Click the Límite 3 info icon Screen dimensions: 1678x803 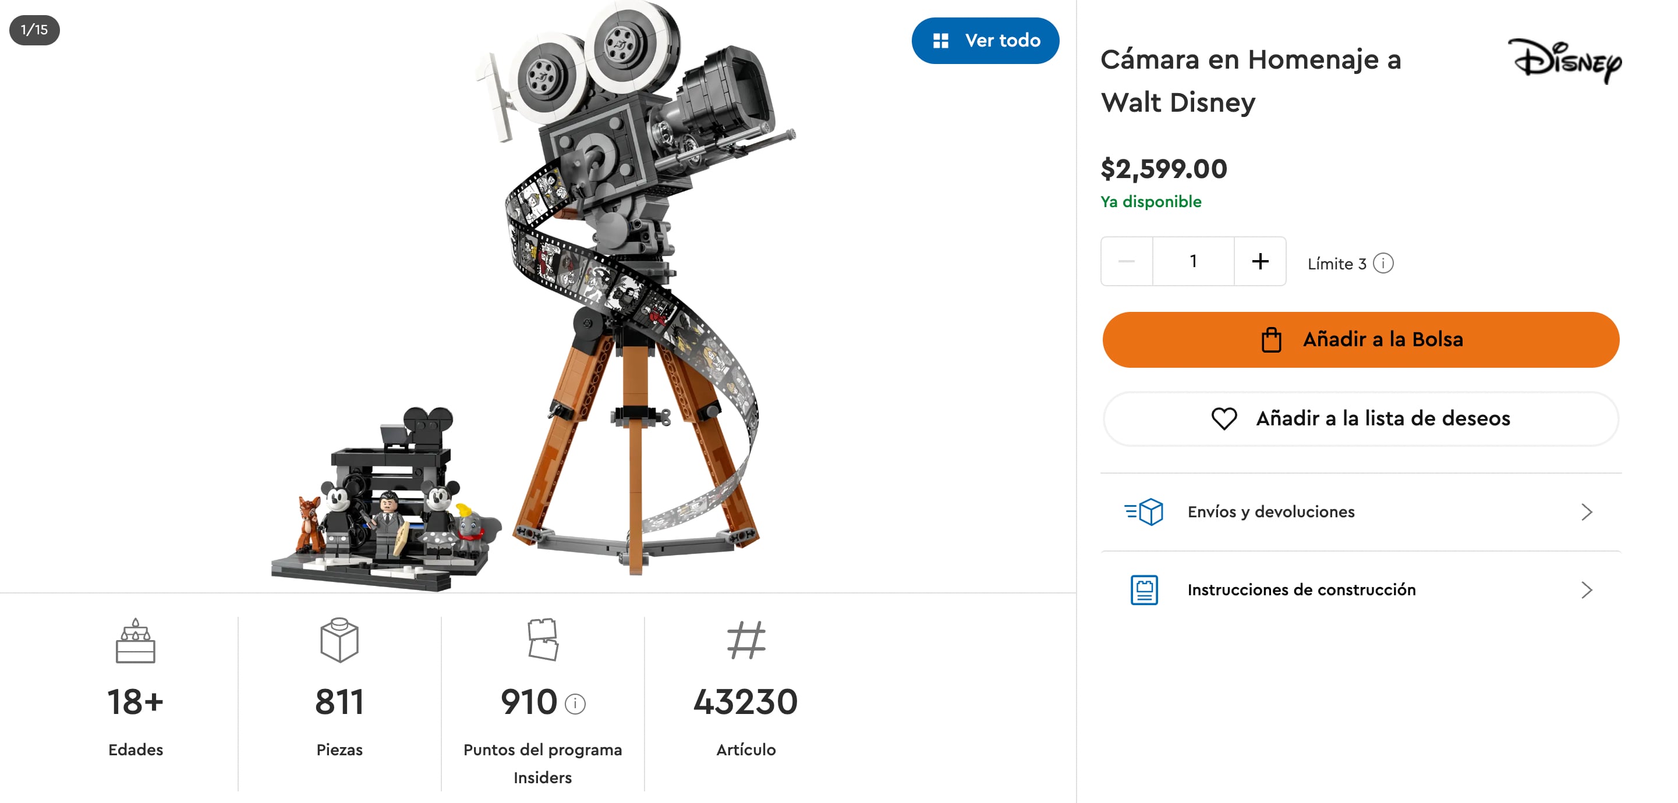(x=1383, y=263)
